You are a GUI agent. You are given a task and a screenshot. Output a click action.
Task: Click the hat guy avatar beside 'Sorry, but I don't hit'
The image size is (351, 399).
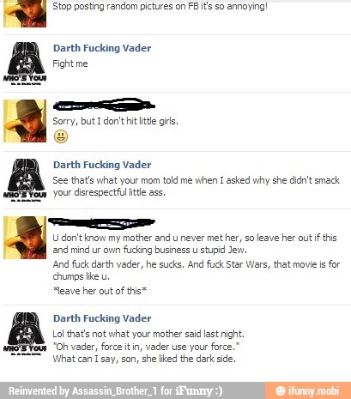click(25, 121)
